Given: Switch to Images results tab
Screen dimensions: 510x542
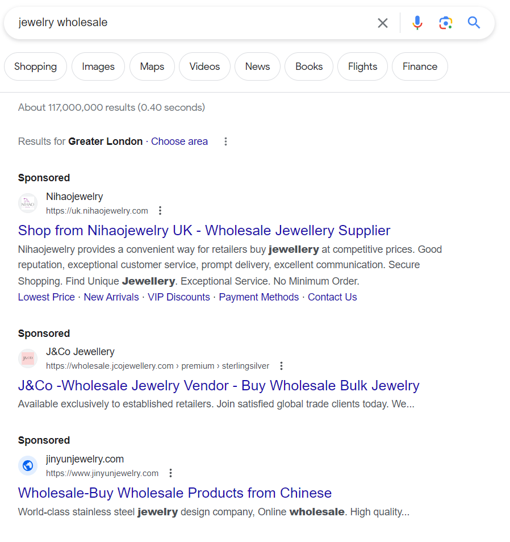Looking at the screenshot, I should coord(98,66).
